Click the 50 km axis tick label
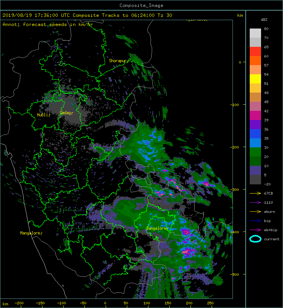 click(126, 303)
